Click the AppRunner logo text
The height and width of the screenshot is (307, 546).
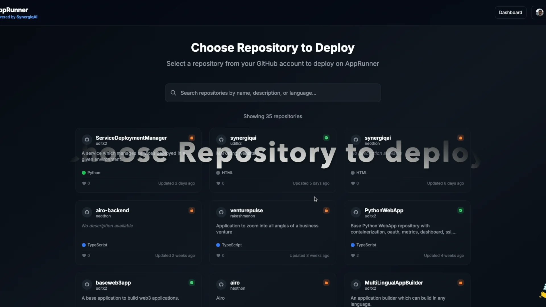[14, 10]
